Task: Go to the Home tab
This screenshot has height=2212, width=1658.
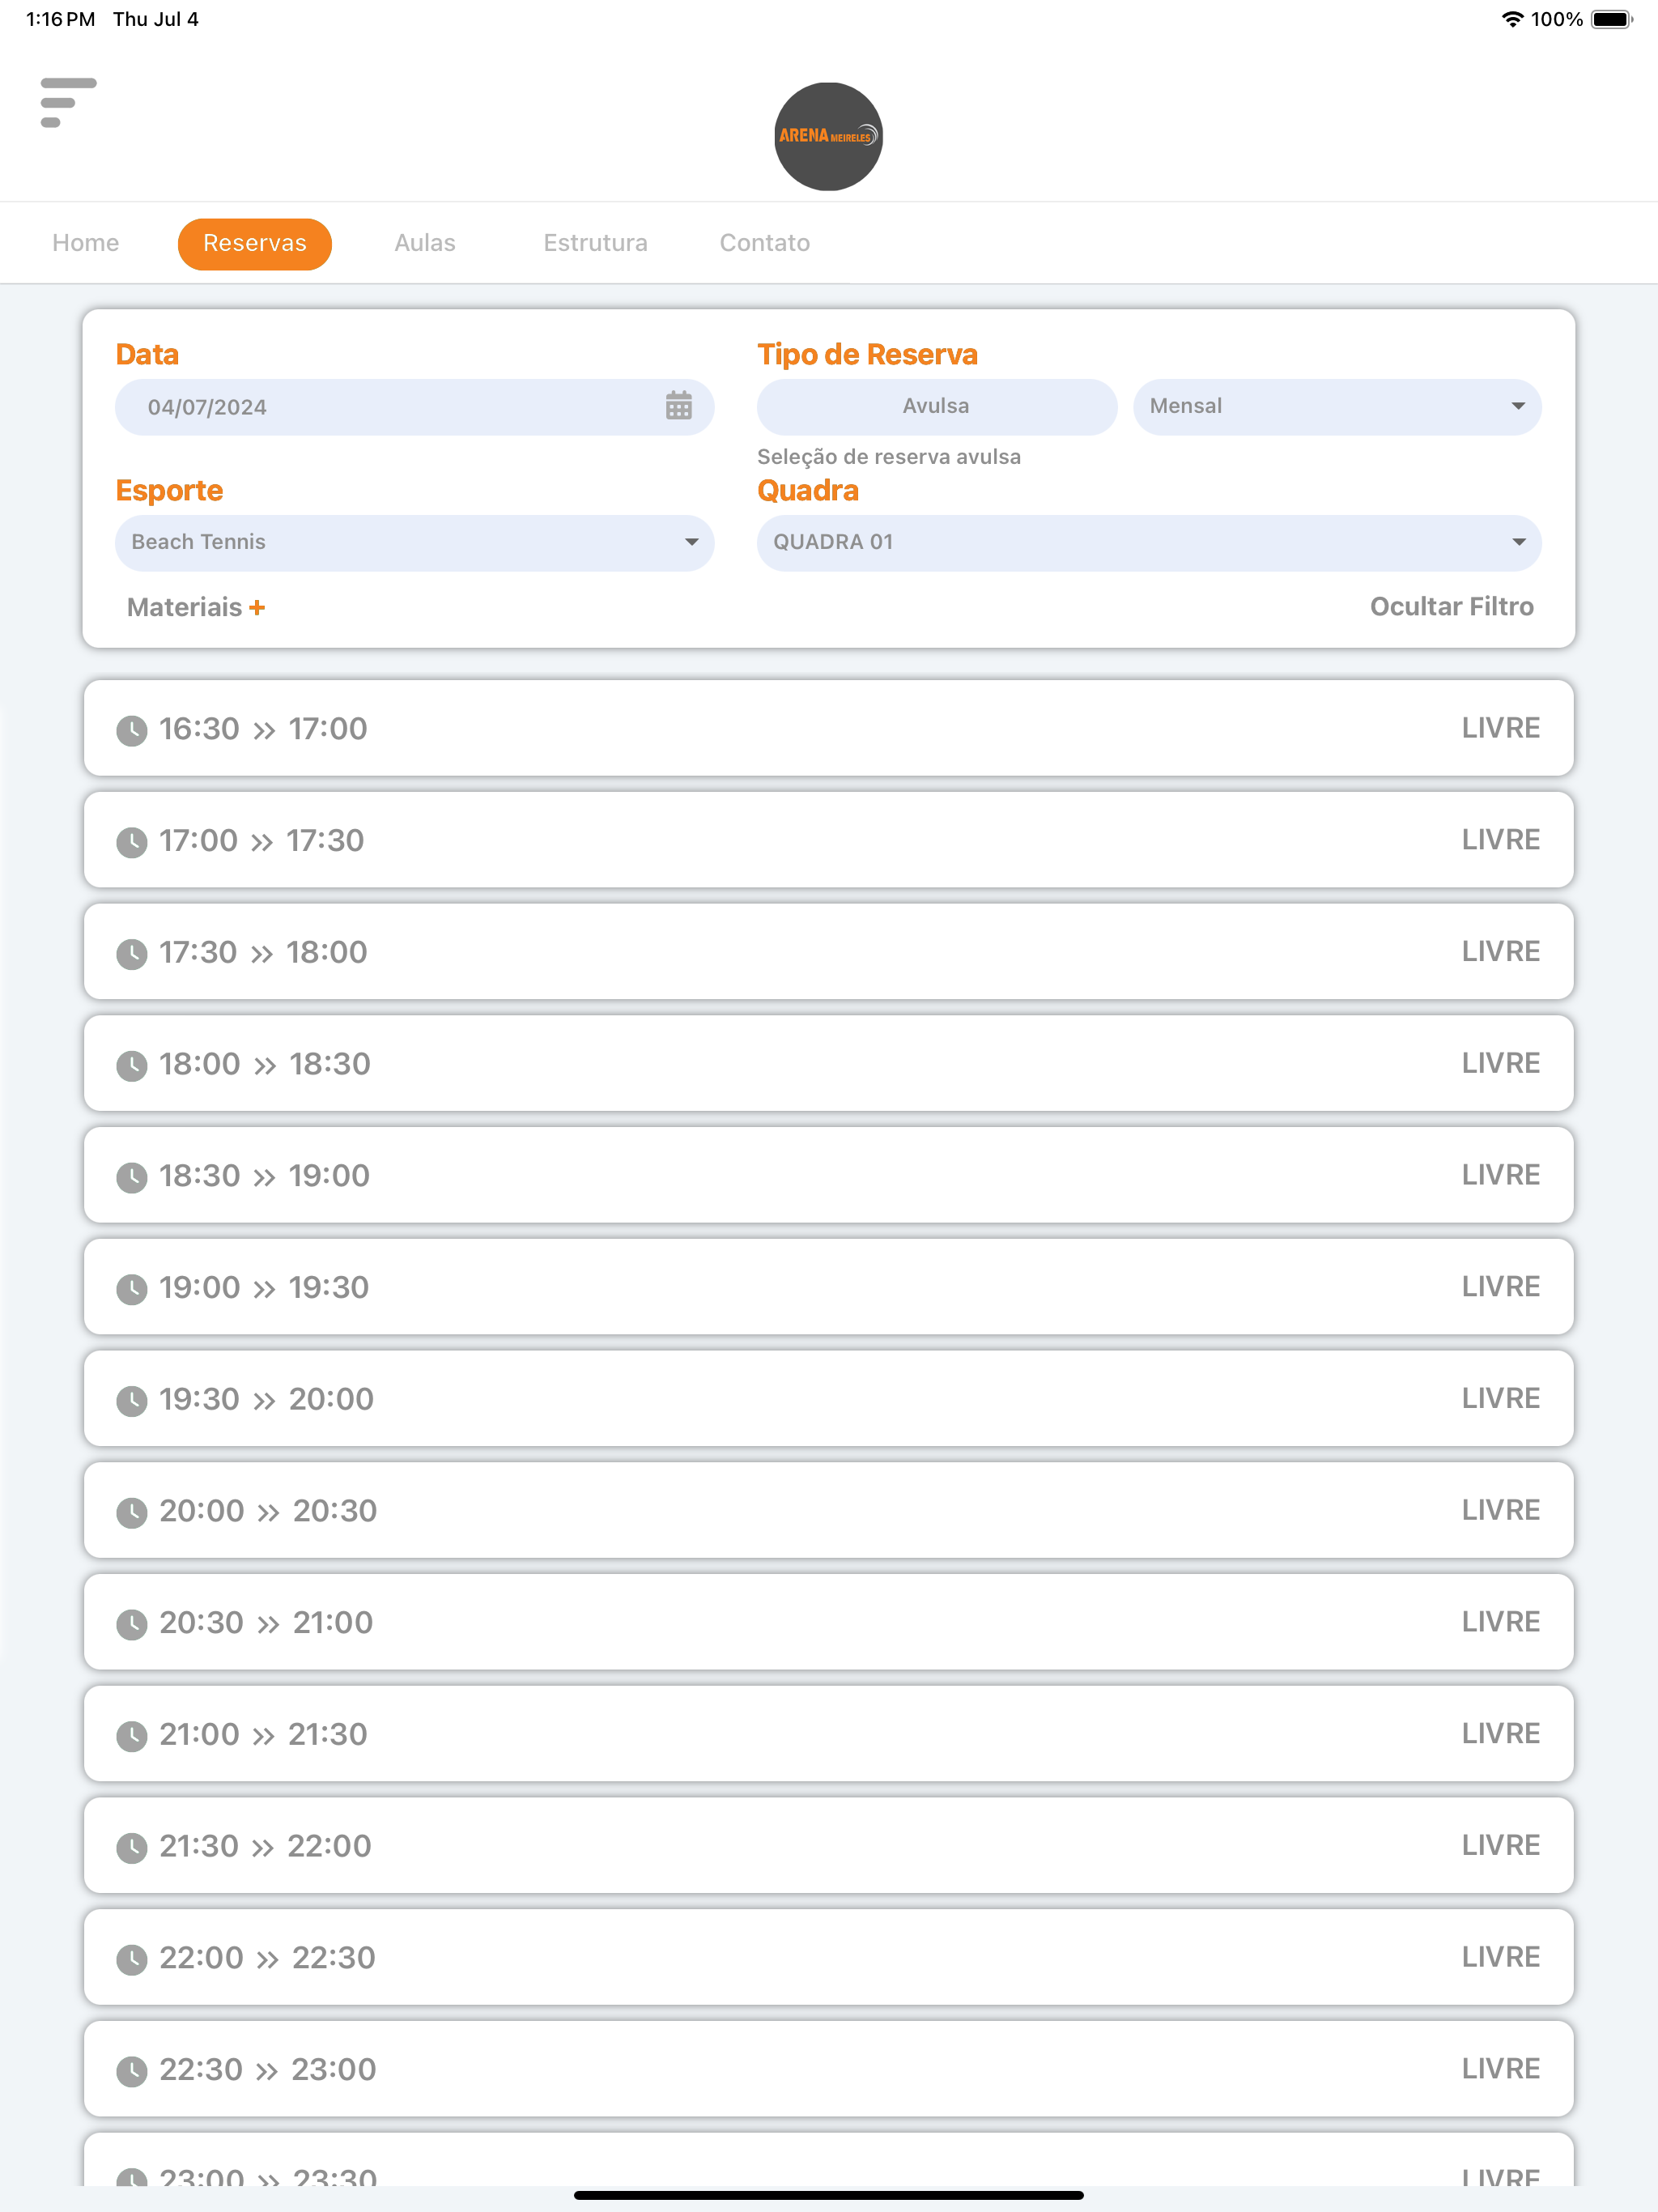Action: tap(86, 243)
